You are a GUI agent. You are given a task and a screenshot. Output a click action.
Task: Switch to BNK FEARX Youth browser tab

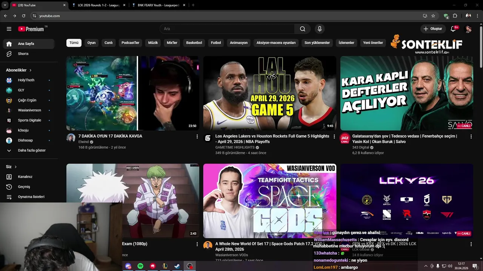click(158, 5)
